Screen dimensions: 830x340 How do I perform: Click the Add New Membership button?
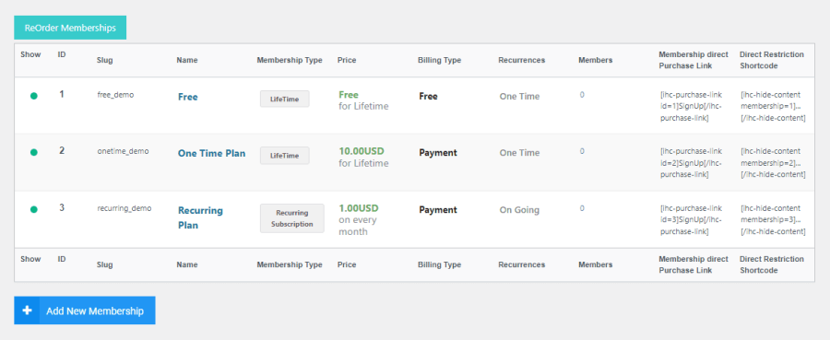pyautogui.click(x=85, y=311)
